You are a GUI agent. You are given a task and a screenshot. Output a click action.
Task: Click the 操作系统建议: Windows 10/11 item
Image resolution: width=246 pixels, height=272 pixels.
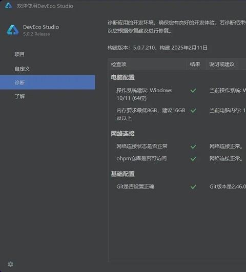144,94
